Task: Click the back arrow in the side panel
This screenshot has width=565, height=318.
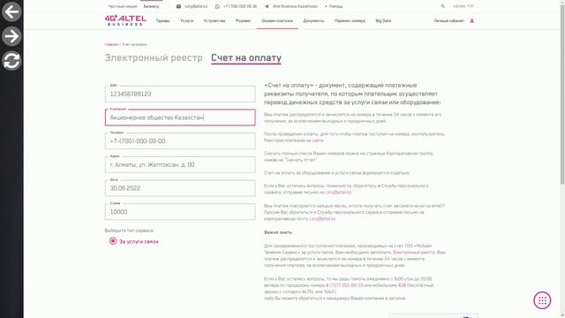Action: tap(11, 11)
